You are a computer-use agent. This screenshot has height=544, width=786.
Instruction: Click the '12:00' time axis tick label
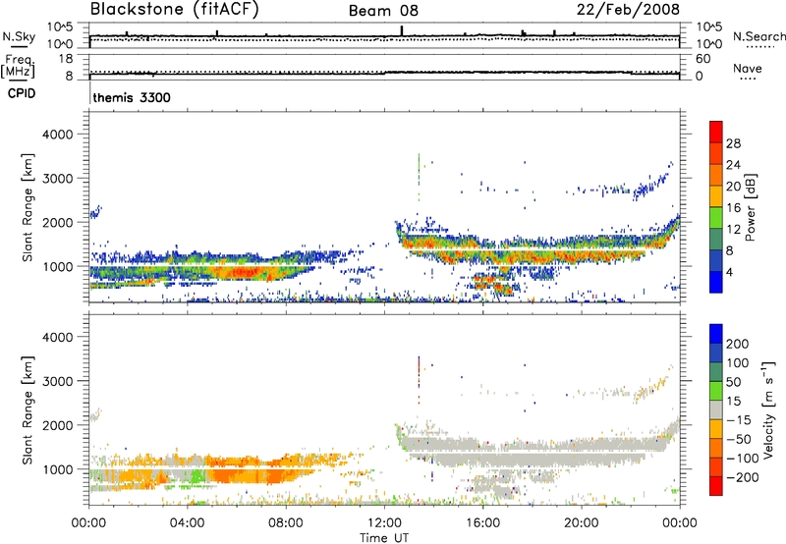(x=384, y=523)
